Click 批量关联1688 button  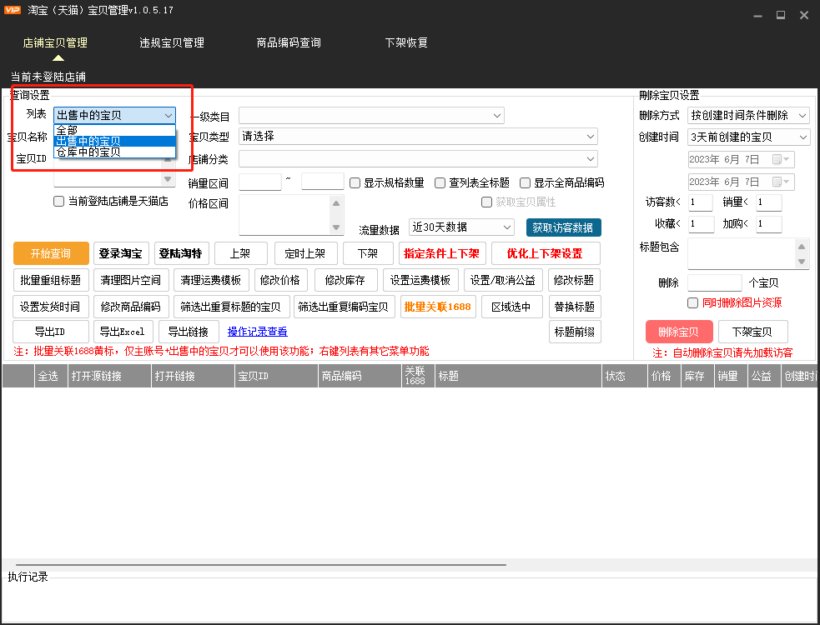pyautogui.click(x=438, y=307)
